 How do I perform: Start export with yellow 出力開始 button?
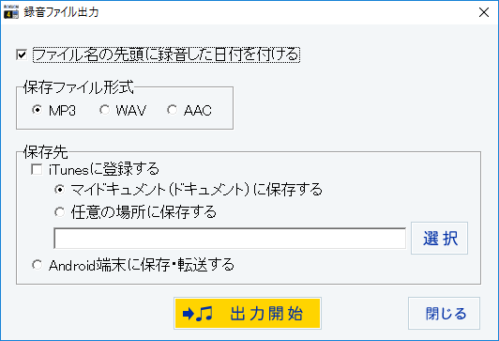click(248, 314)
